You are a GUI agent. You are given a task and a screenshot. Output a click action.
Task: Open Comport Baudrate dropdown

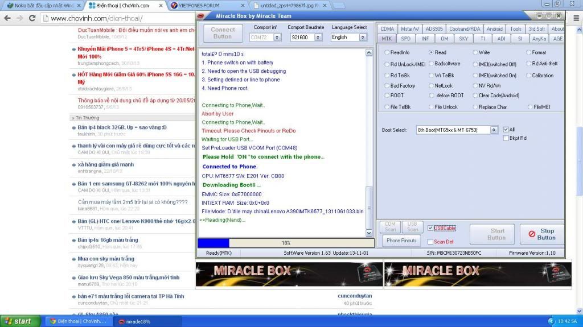[x=318, y=37]
